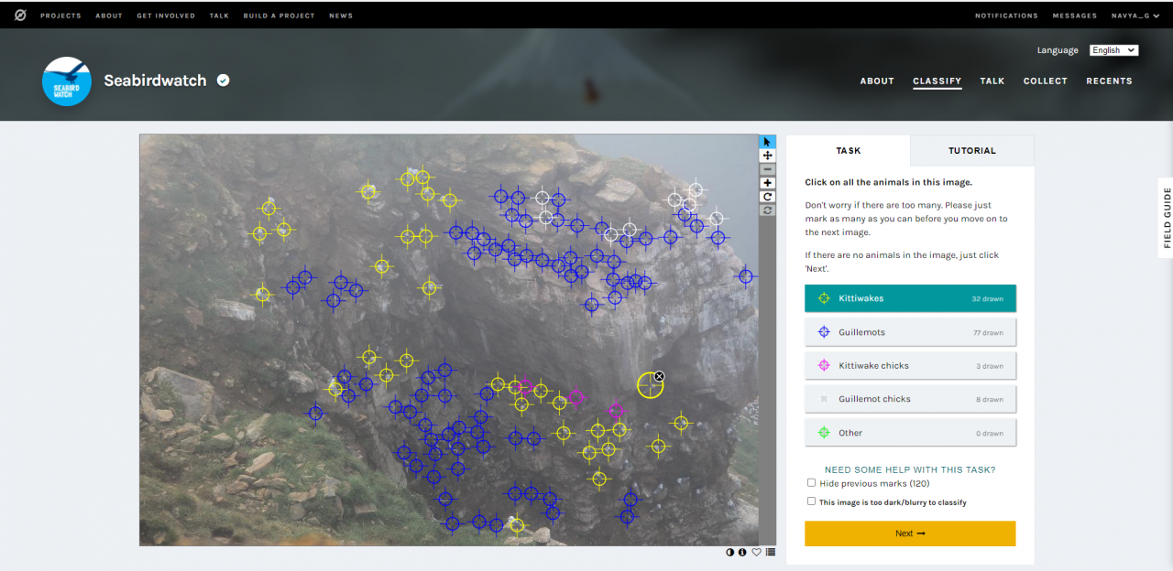Click the '8 drawn' count text
The image size is (1173, 571).
pos(990,400)
